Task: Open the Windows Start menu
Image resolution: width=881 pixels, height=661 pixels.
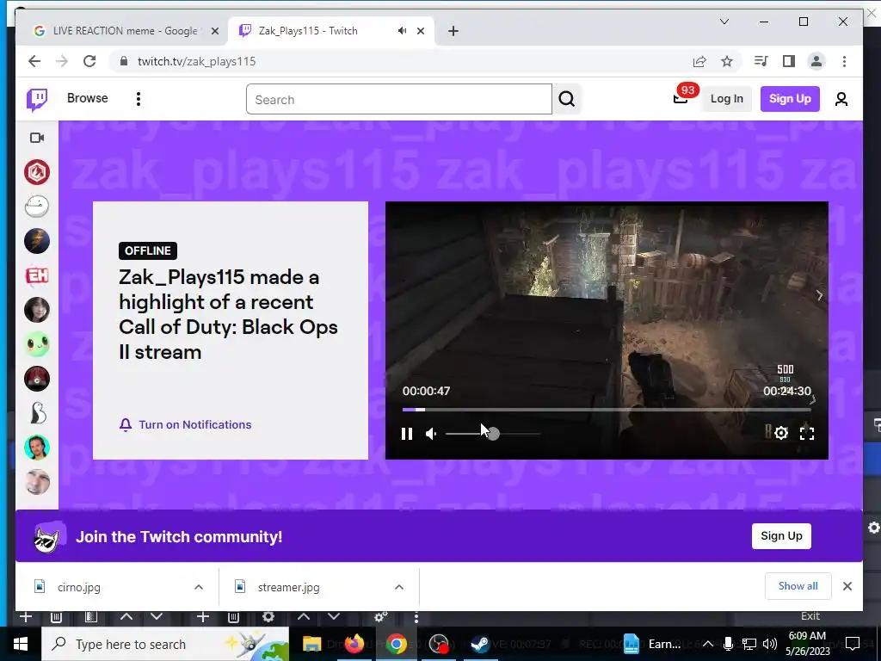Action: [x=21, y=644]
